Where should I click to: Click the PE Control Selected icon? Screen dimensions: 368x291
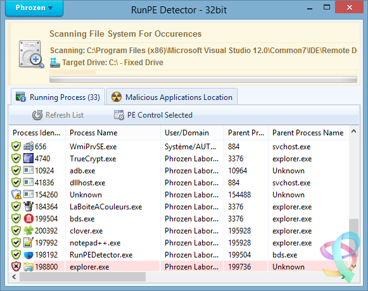point(118,115)
